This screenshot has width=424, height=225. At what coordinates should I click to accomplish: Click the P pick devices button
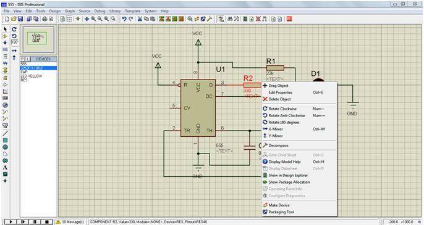[x=22, y=59]
